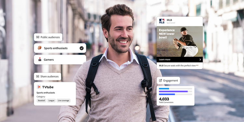Click the eyes emoji after the caption

point(197,65)
